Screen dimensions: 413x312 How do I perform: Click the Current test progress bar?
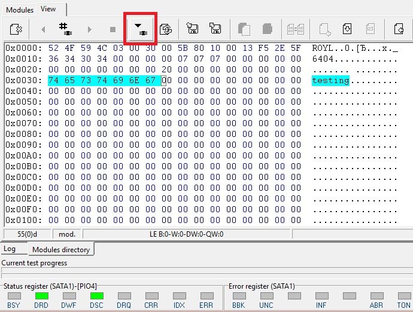pos(206,270)
